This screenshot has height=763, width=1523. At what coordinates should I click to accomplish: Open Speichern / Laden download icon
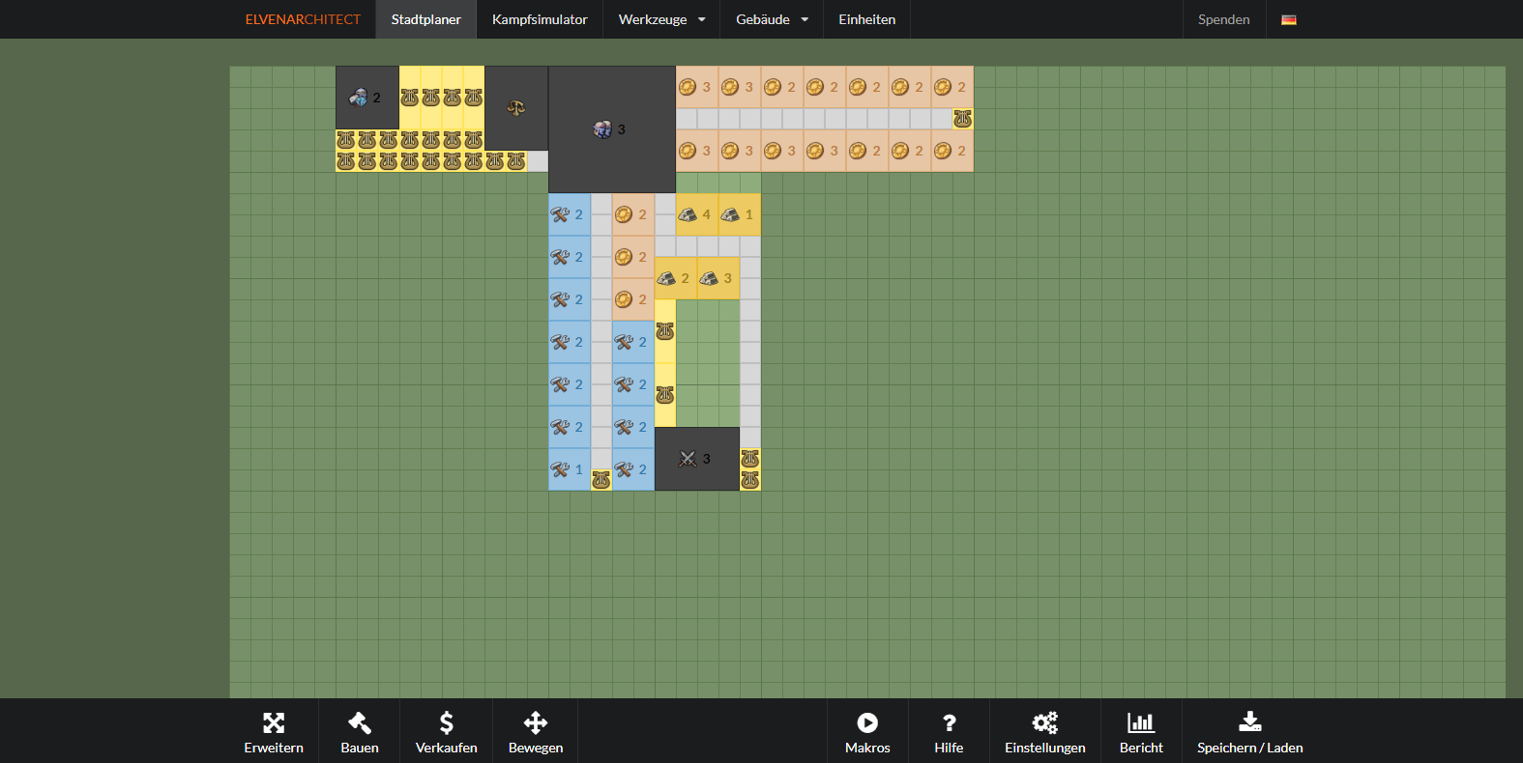1249,723
